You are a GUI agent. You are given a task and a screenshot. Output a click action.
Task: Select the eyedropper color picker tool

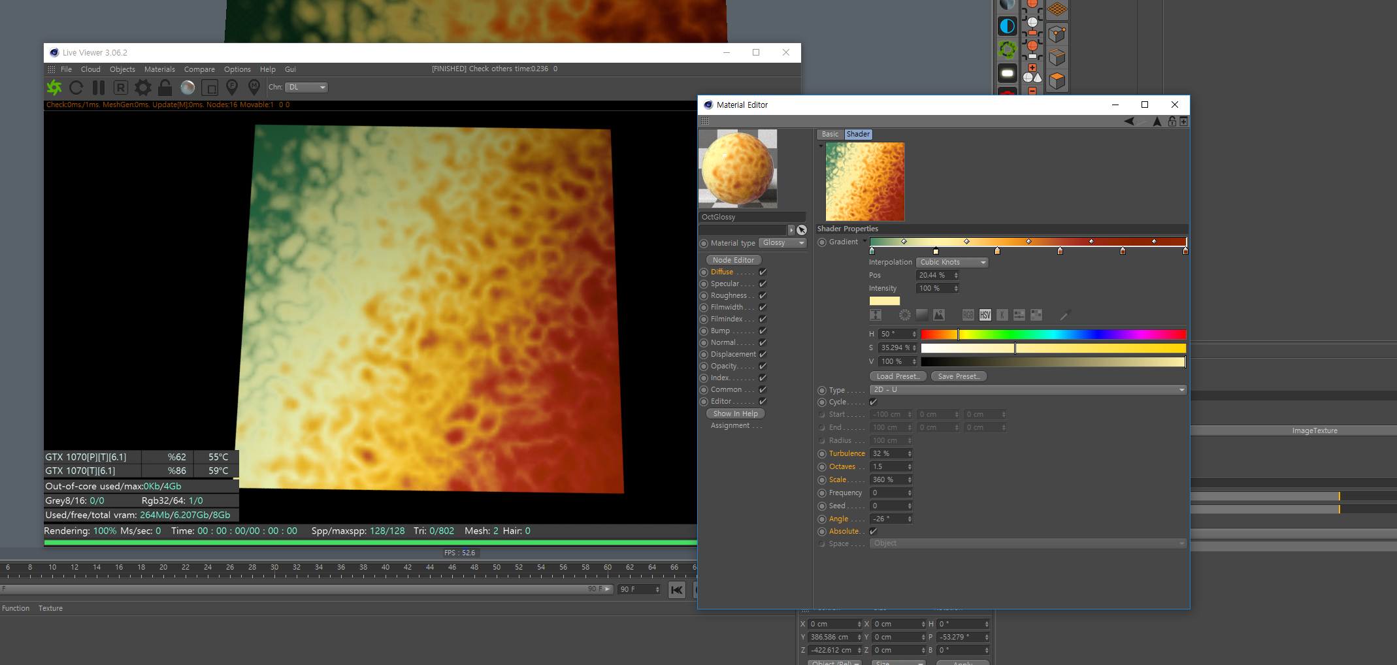pyautogui.click(x=1064, y=315)
